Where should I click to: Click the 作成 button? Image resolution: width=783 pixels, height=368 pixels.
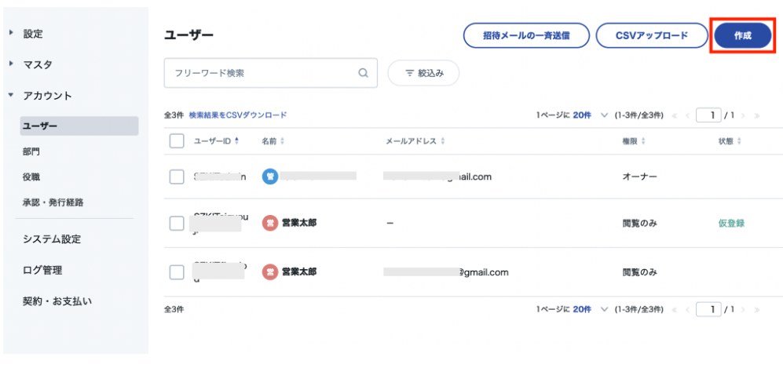coord(742,36)
